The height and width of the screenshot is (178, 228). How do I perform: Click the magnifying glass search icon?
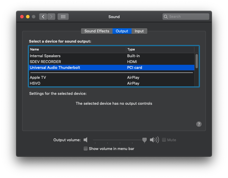[166, 17]
